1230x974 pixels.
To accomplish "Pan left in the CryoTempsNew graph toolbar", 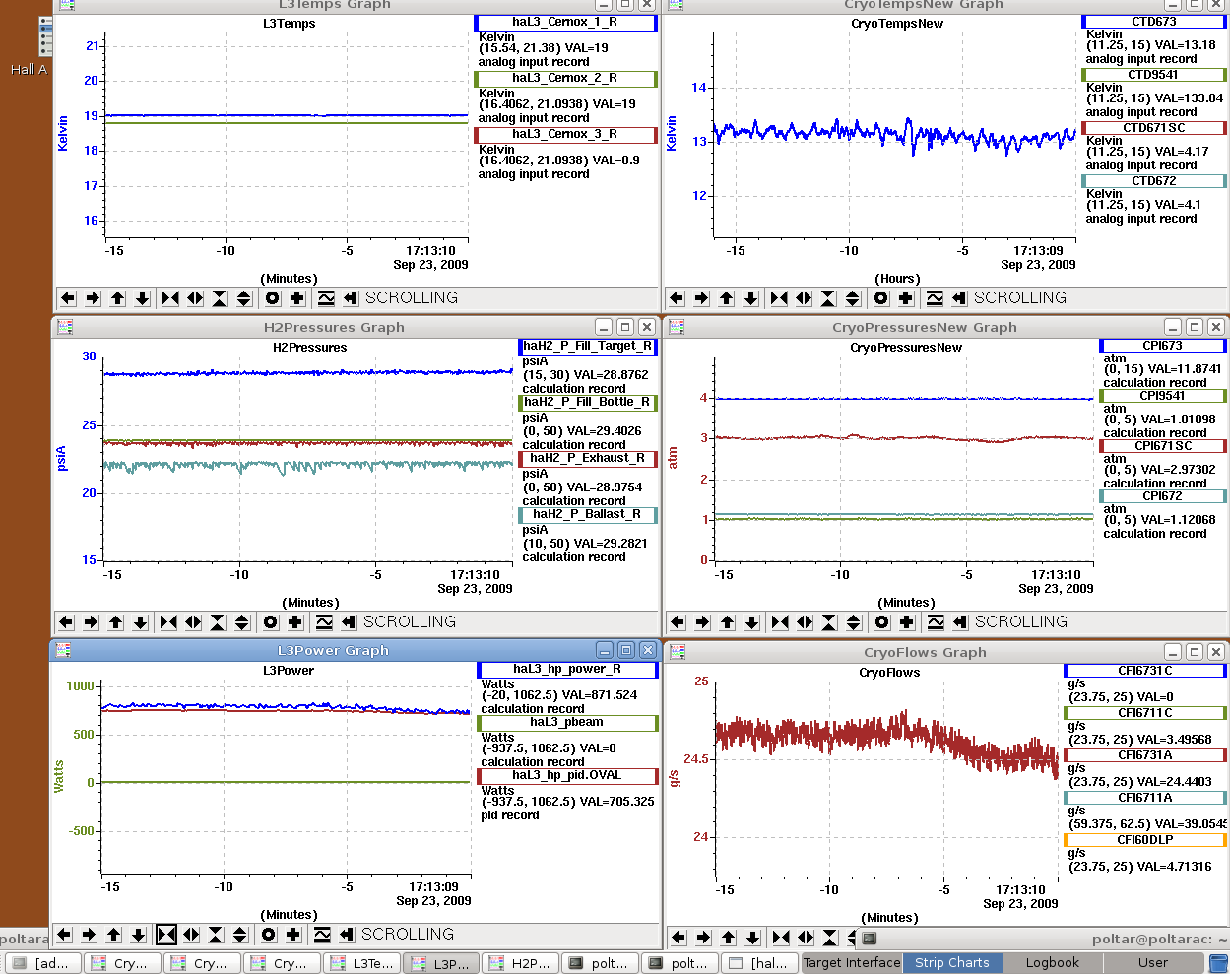I will coord(677,298).
